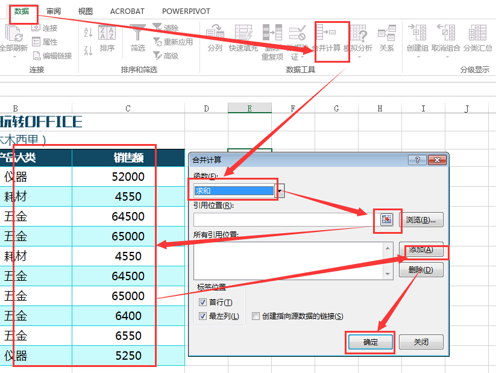Open the ACROBAT tab
Viewport: 496px width, 373px height.
pyautogui.click(x=127, y=11)
